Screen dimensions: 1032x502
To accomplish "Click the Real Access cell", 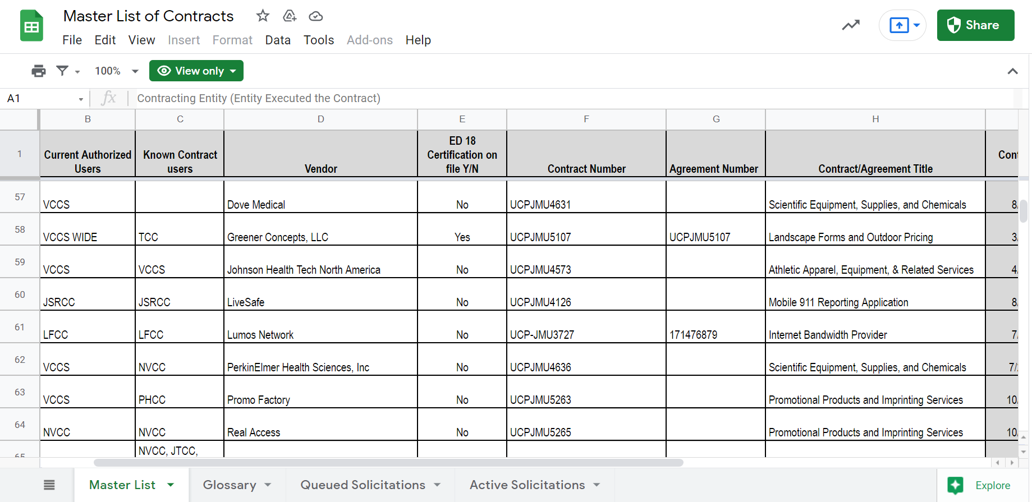I will (x=321, y=425).
